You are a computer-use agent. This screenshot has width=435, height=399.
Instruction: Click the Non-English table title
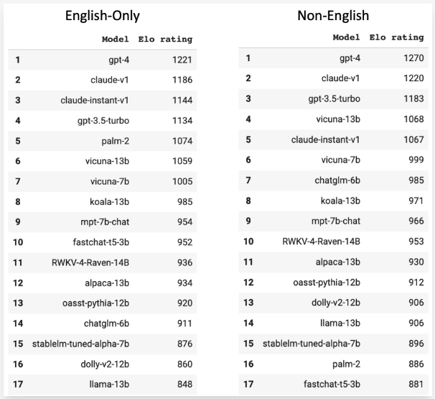[333, 16]
